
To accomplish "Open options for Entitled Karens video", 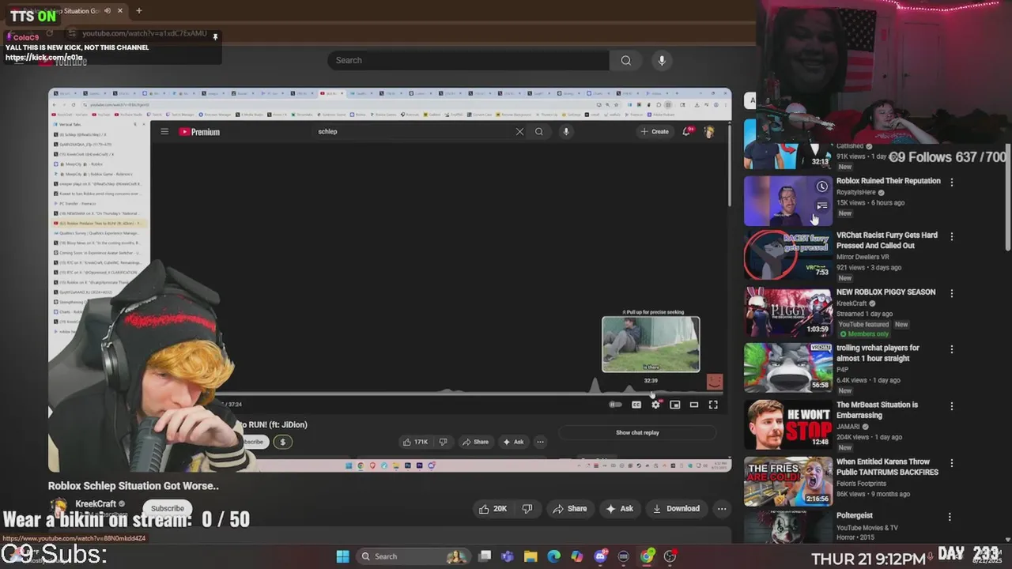I will pos(952,463).
